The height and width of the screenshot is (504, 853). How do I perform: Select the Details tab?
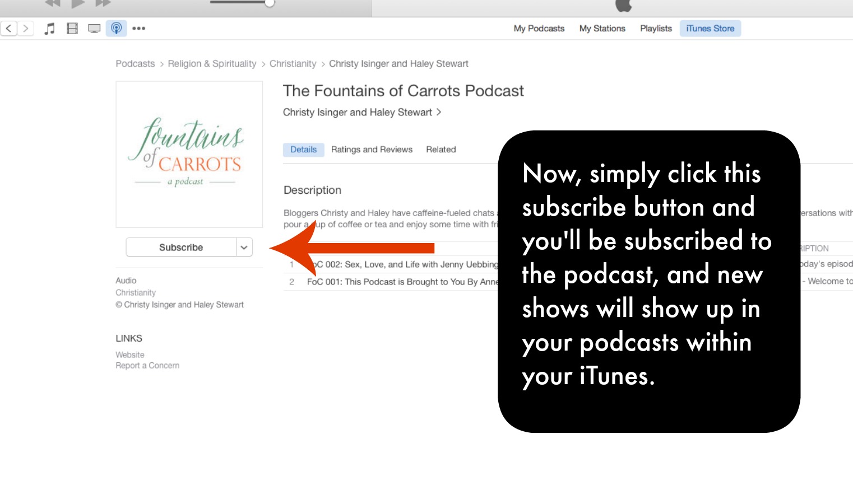[304, 150]
